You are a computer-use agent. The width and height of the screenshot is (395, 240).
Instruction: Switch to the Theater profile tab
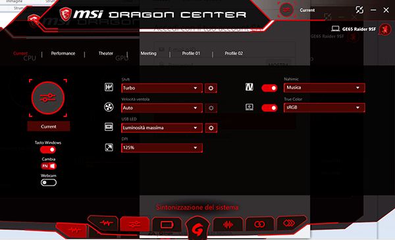coord(106,53)
